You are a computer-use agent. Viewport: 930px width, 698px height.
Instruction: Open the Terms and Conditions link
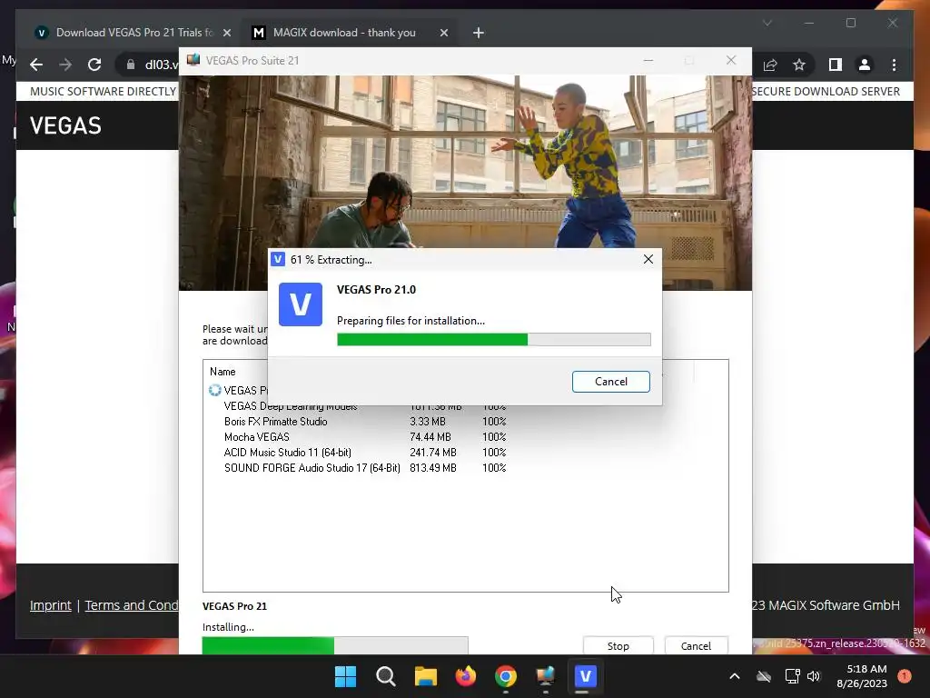tap(132, 605)
